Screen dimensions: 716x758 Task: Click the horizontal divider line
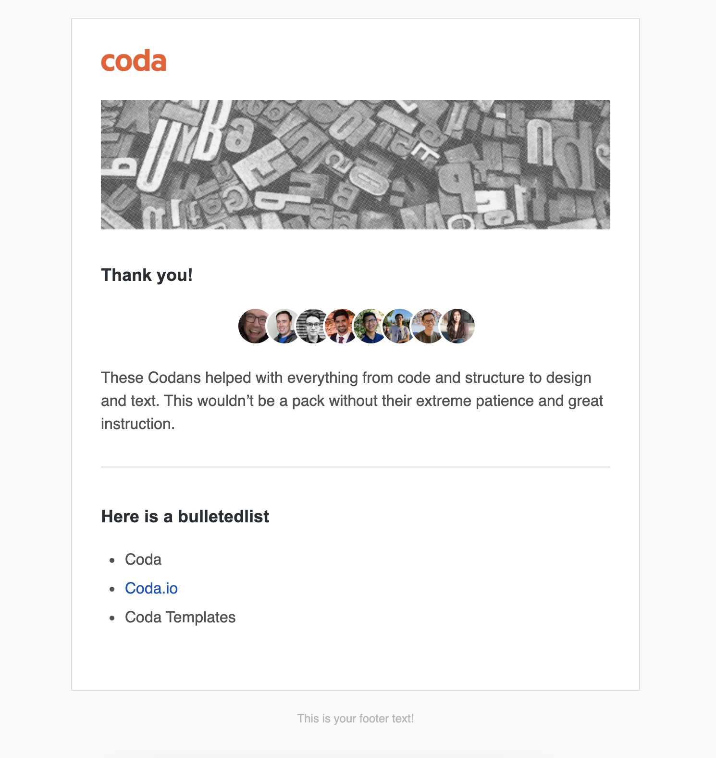pyautogui.click(x=356, y=467)
